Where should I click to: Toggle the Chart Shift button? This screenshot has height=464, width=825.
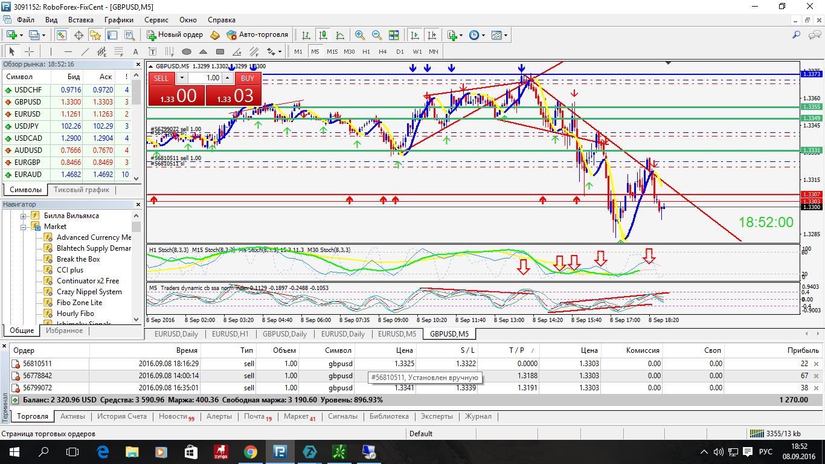[432, 35]
